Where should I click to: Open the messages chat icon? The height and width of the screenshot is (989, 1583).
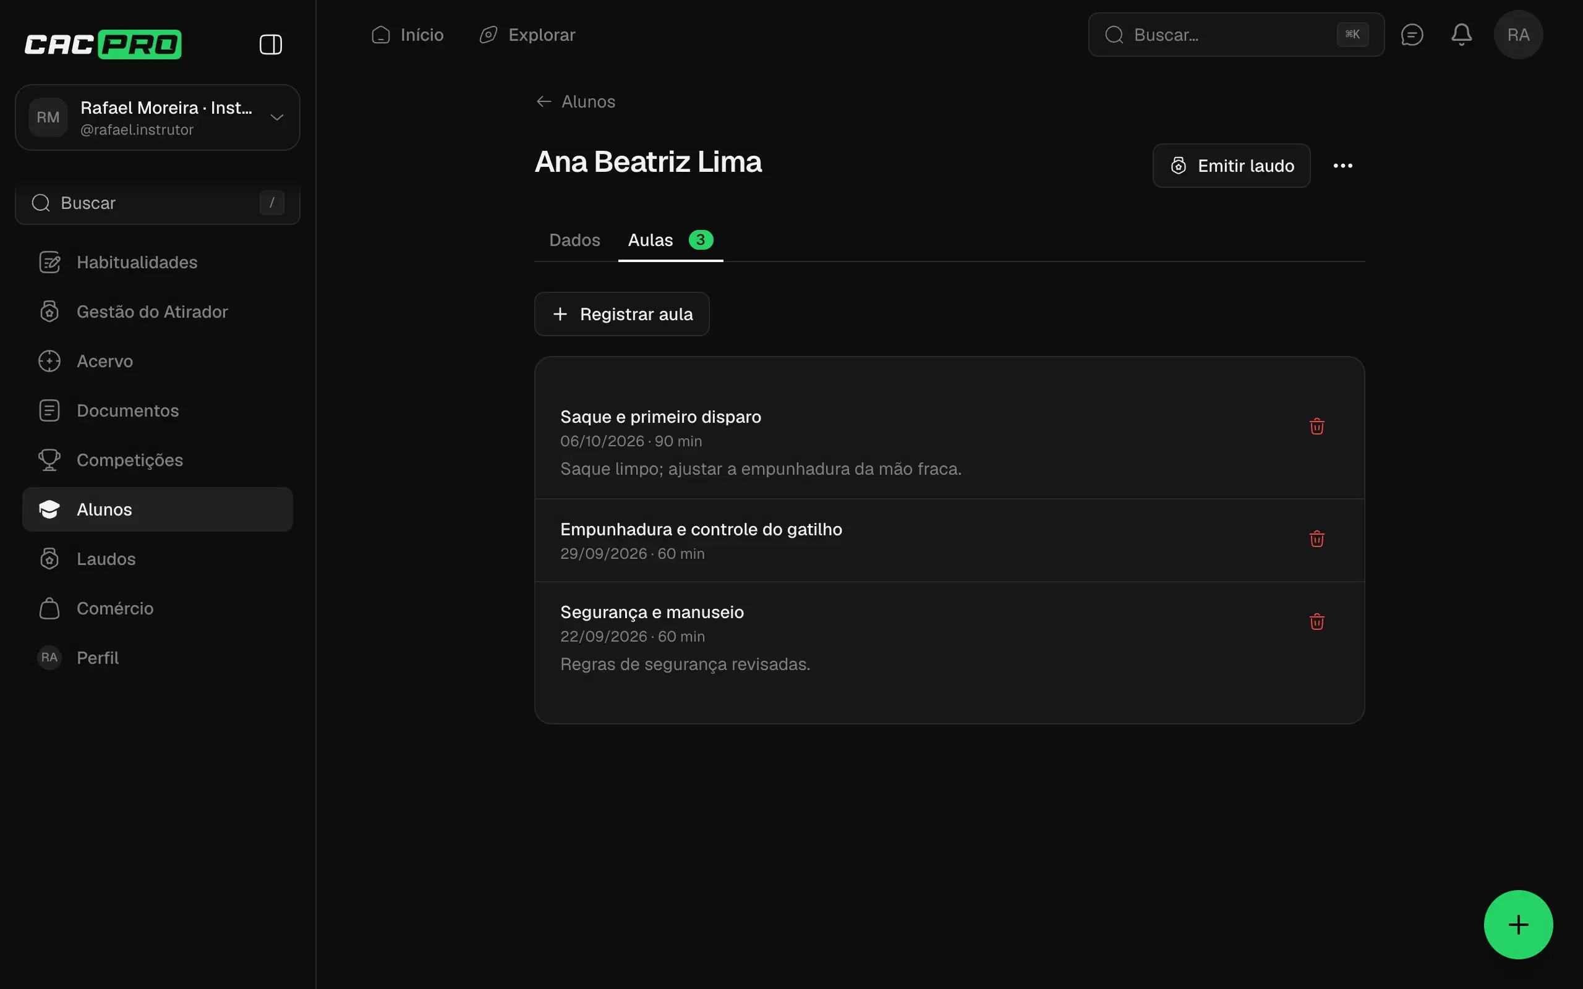(1412, 35)
